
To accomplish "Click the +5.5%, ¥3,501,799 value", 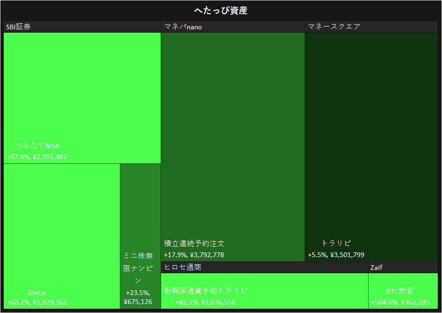I will 336,255.
